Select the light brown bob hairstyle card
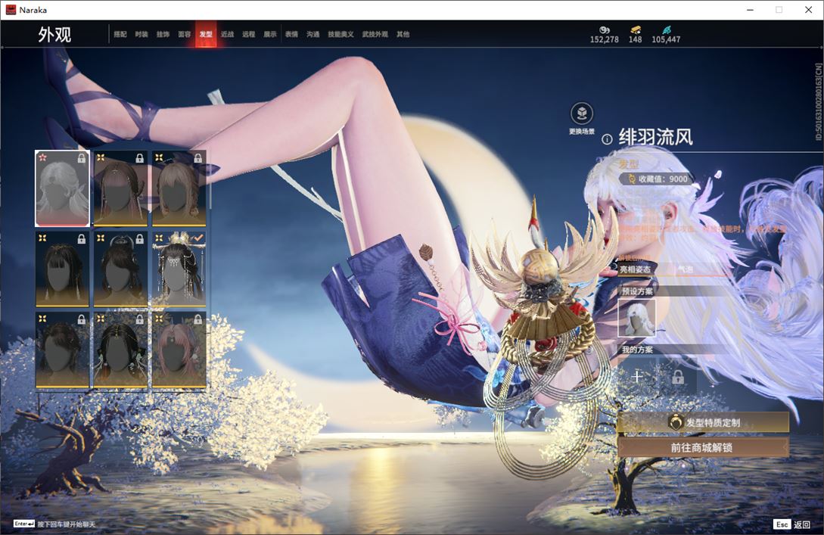The width and height of the screenshot is (824, 535). (179, 188)
